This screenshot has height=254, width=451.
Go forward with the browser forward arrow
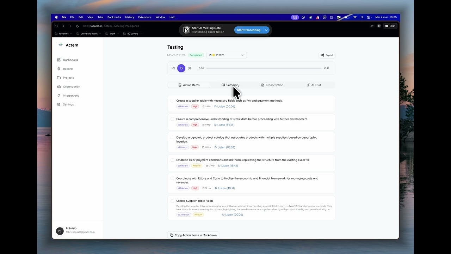coord(70,26)
